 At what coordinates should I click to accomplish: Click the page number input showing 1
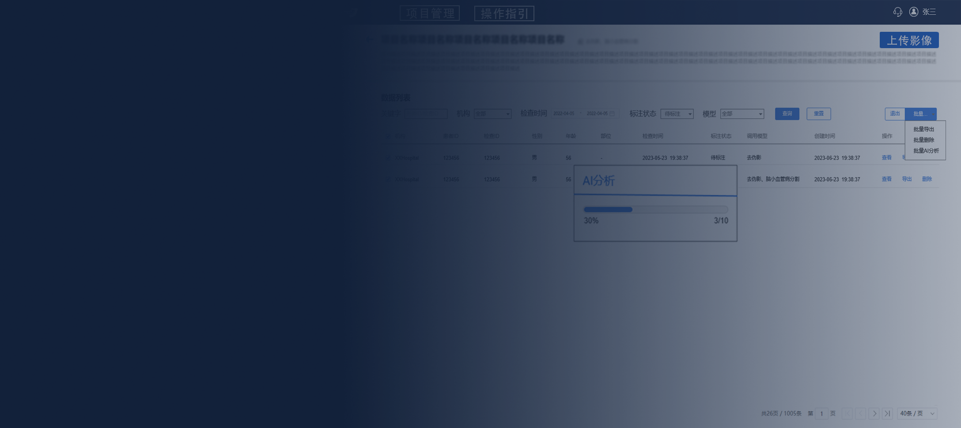tap(821, 413)
